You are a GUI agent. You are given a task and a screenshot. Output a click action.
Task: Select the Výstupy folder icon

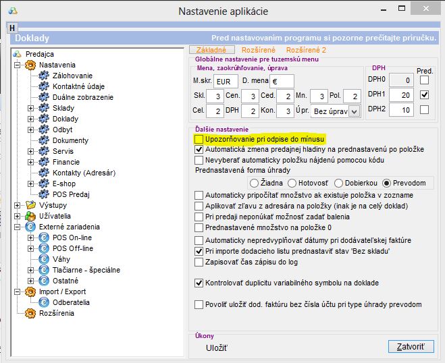pos(30,205)
